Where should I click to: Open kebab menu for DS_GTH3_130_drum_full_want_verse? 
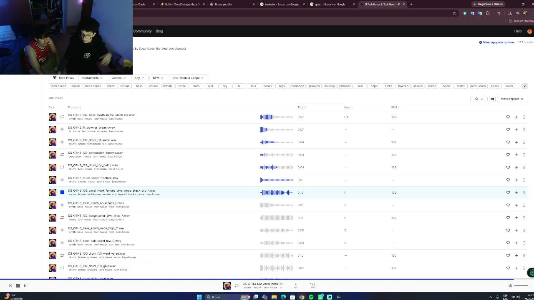pyautogui.click(x=524, y=255)
